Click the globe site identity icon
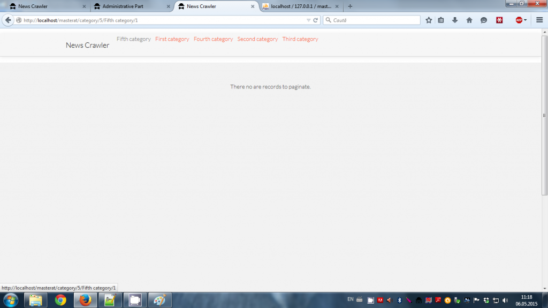548x308 pixels. tap(19, 20)
